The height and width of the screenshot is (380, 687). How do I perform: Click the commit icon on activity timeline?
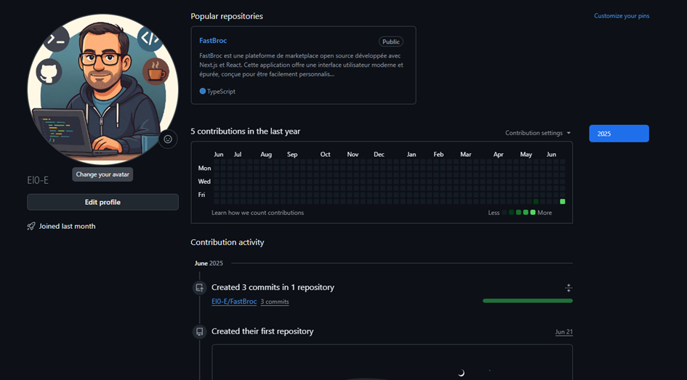[x=199, y=288]
